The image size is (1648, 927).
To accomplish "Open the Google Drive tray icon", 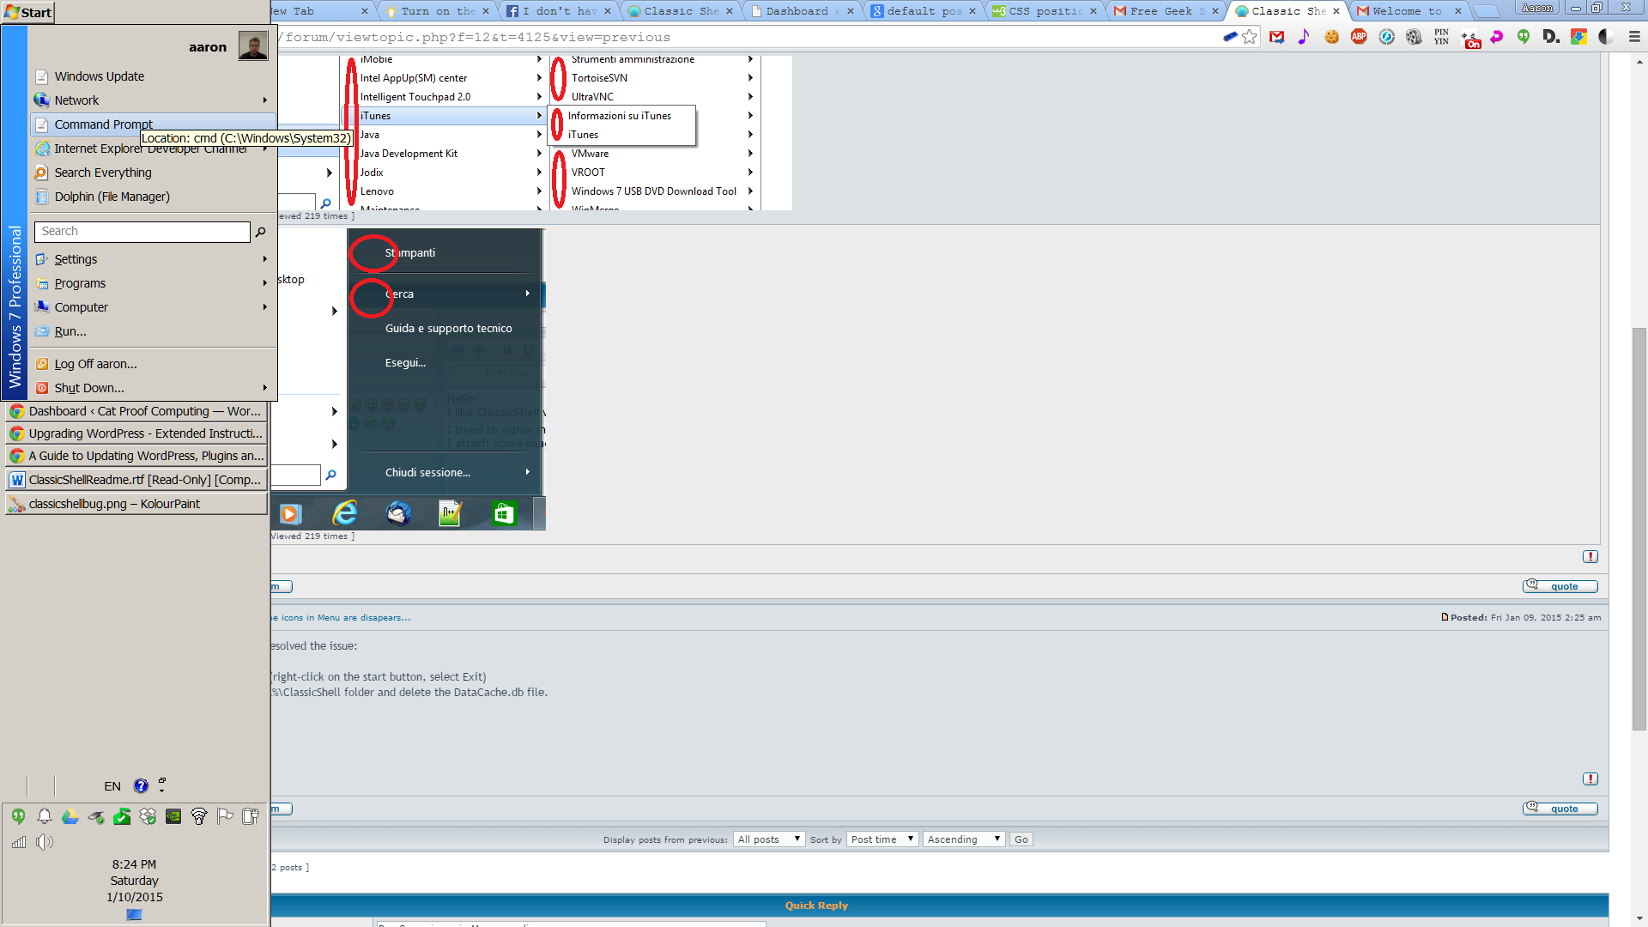I will pyautogui.click(x=70, y=816).
